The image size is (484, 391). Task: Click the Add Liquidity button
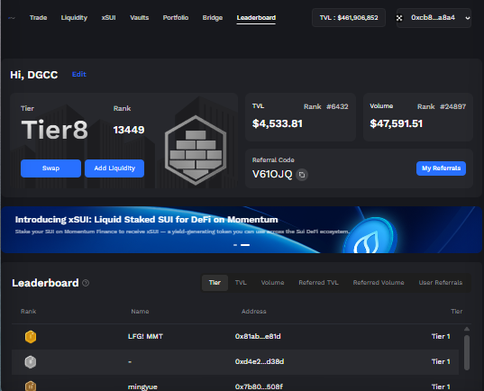(x=114, y=168)
